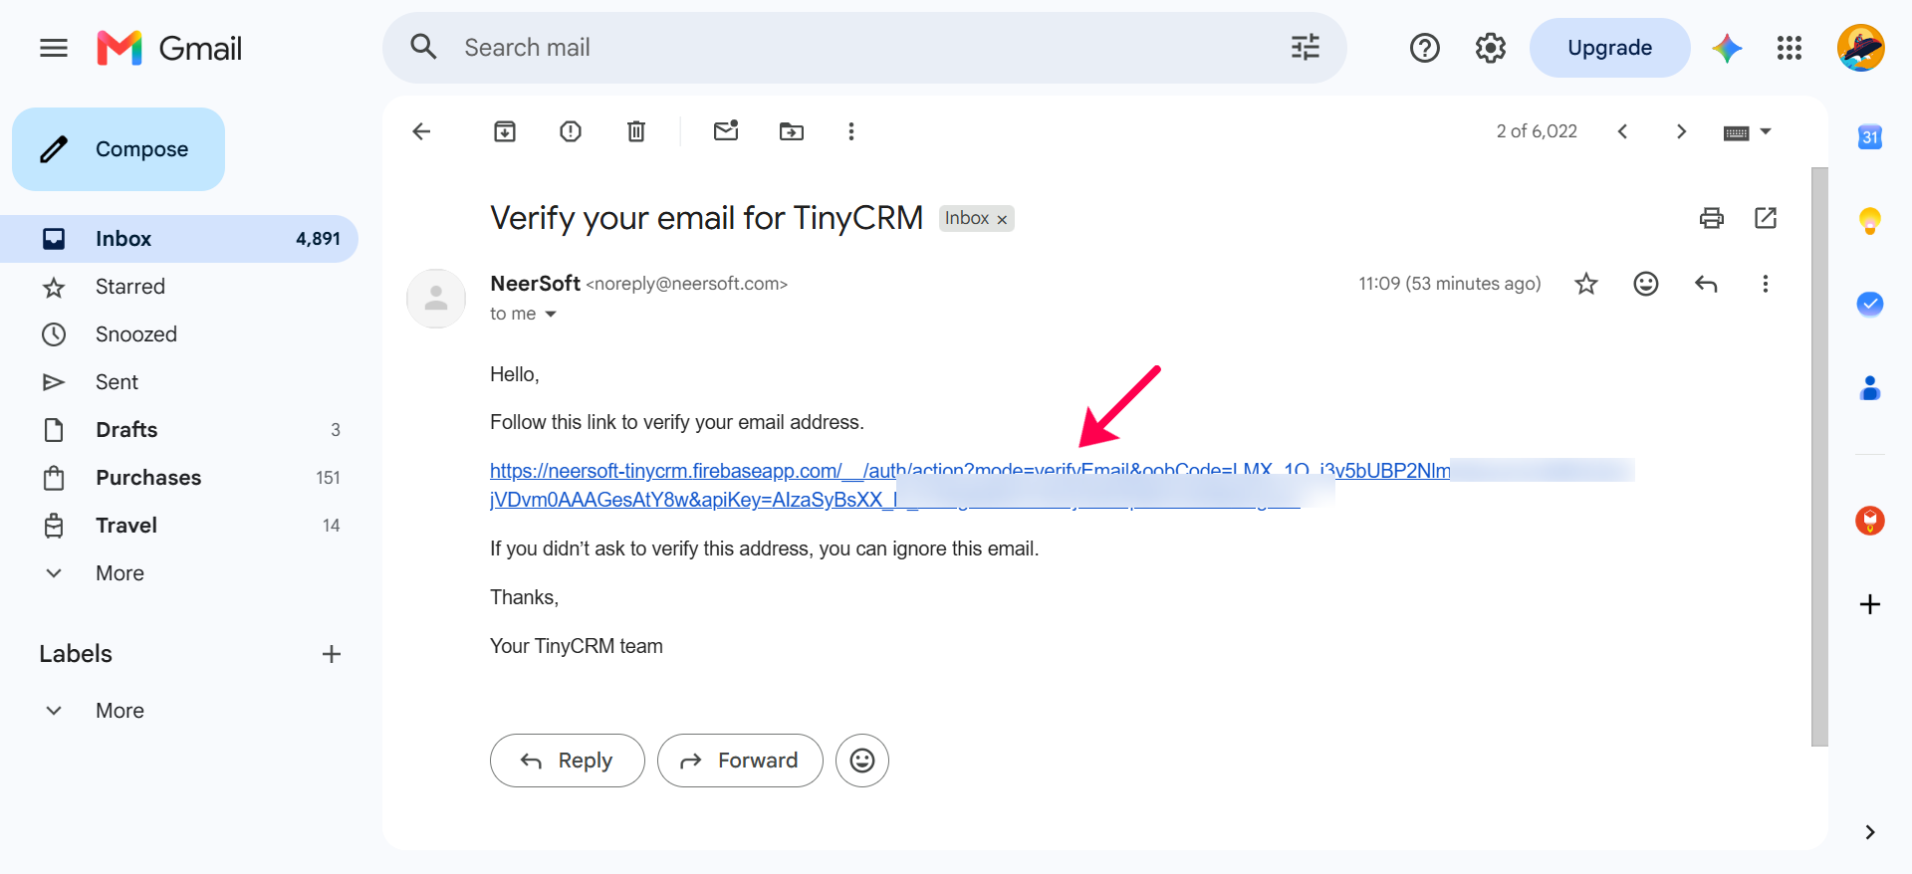Open the Starred folder

pyautogui.click(x=179, y=287)
